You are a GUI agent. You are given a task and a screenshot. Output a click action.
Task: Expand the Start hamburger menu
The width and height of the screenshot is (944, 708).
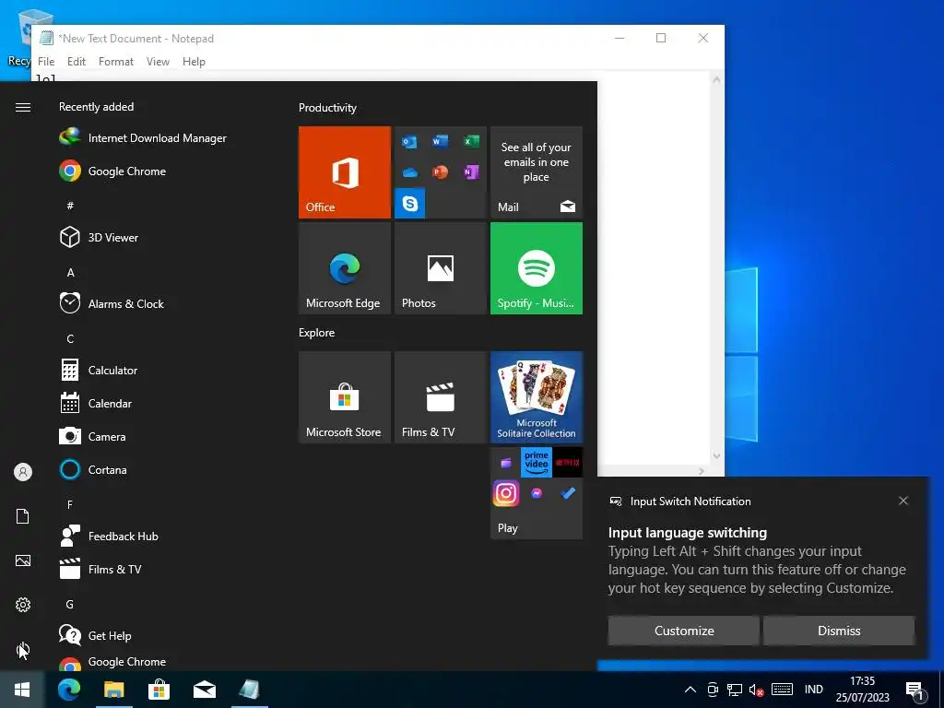tap(23, 107)
